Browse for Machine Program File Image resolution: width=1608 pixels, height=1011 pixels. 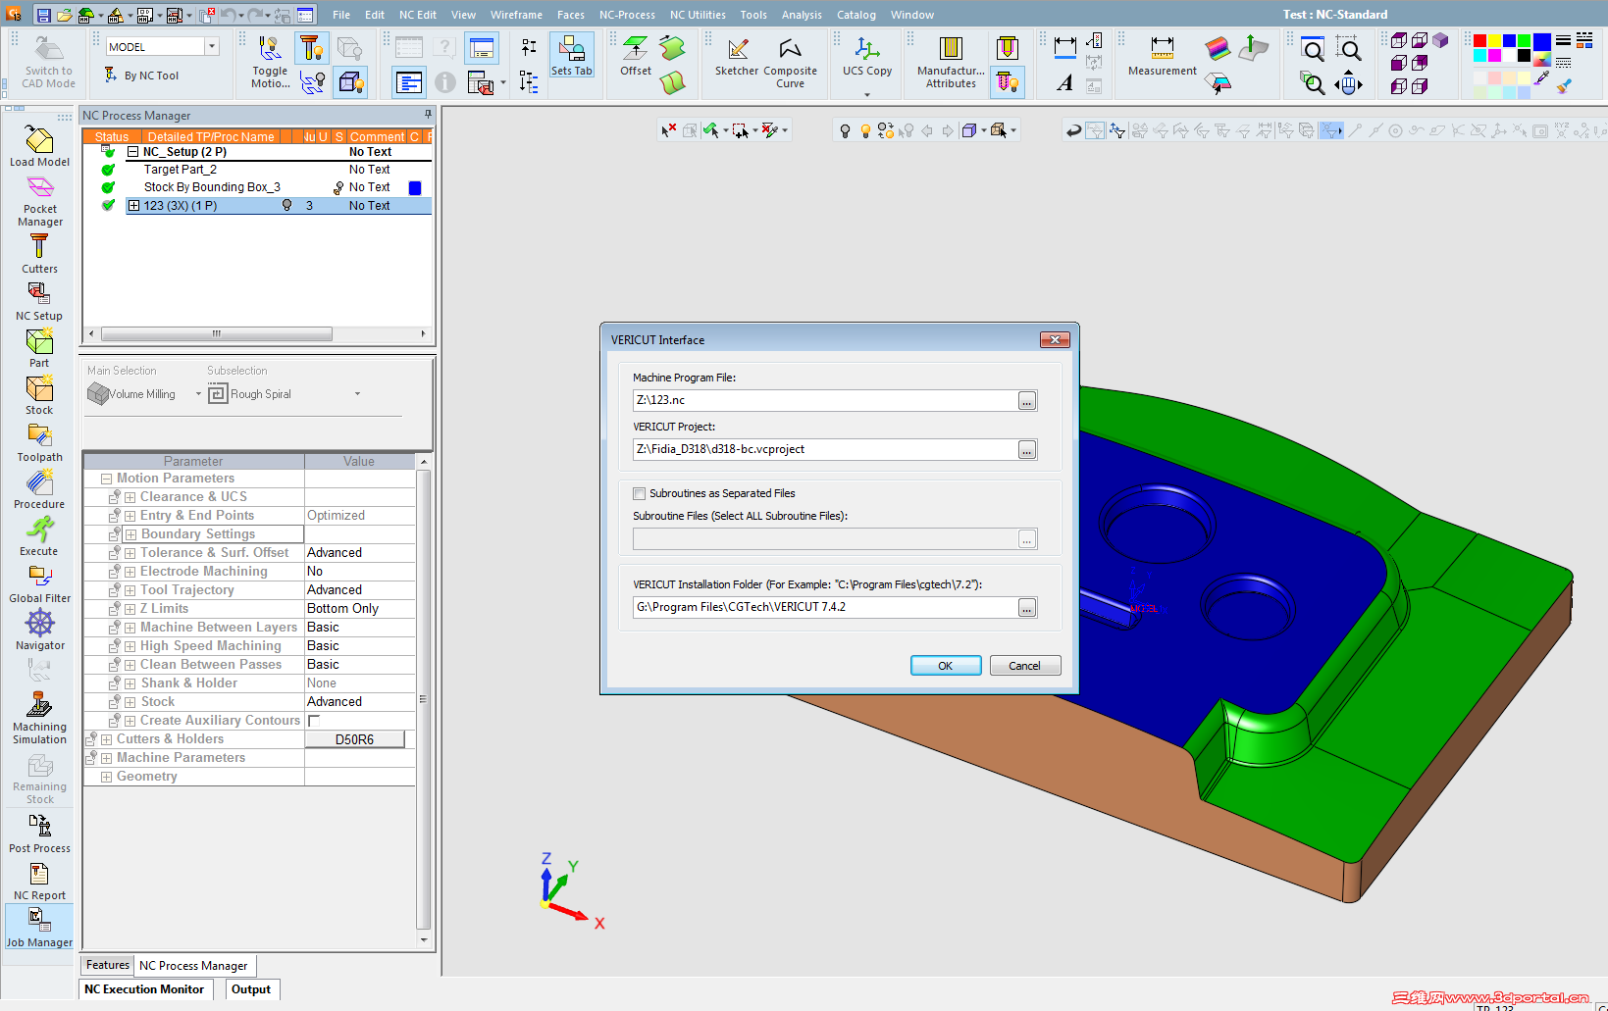(1027, 401)
